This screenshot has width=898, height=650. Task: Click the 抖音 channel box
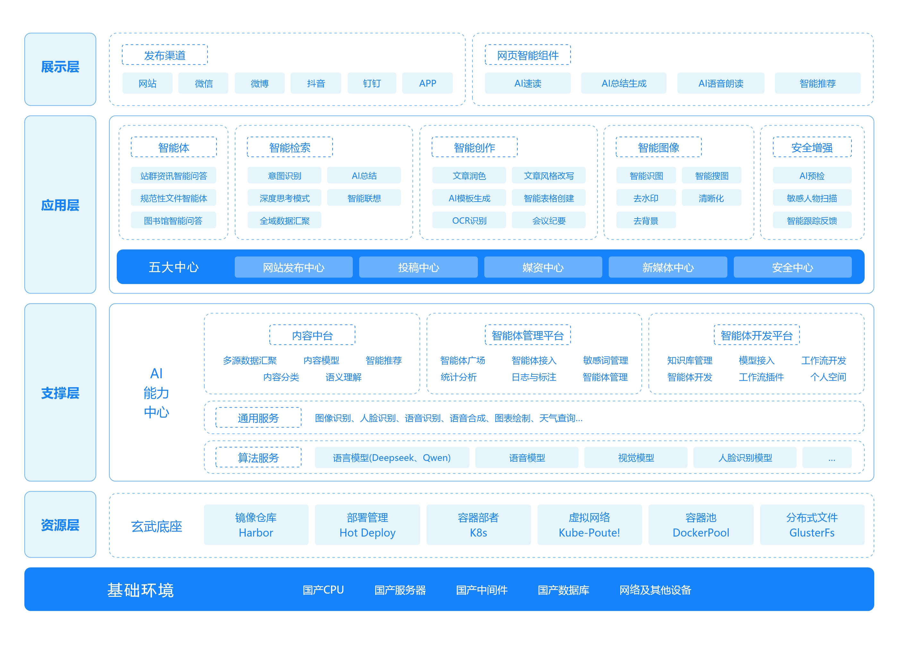click(x=316, y=83)
